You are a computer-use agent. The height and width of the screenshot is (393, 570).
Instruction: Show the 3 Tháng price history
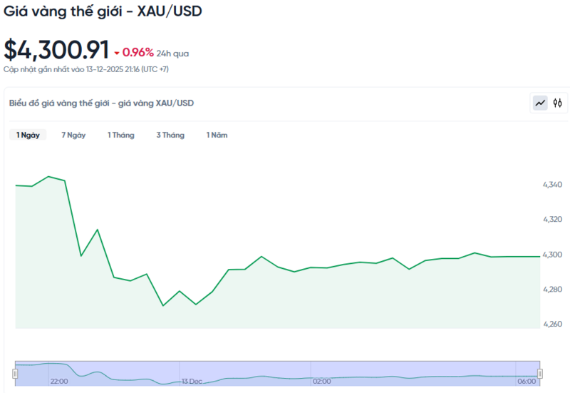[170, 135]
